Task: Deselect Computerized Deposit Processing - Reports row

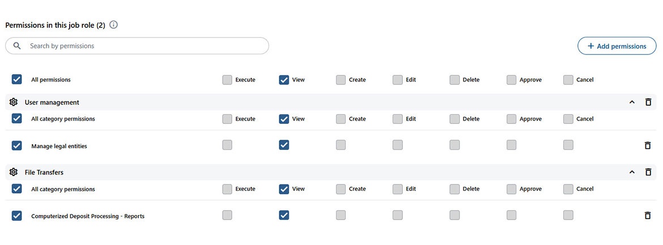Action: pos(17,216)
